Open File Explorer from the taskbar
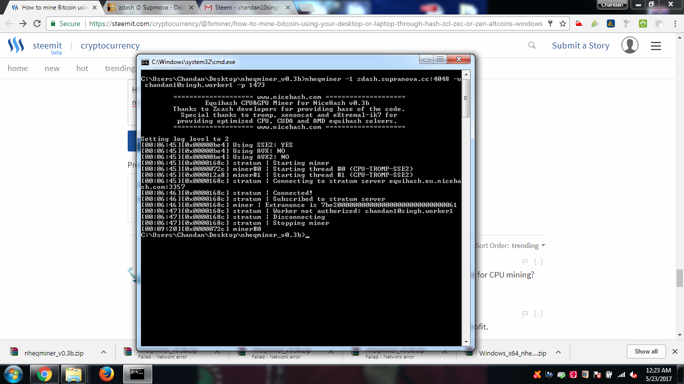 pos(74,374)
